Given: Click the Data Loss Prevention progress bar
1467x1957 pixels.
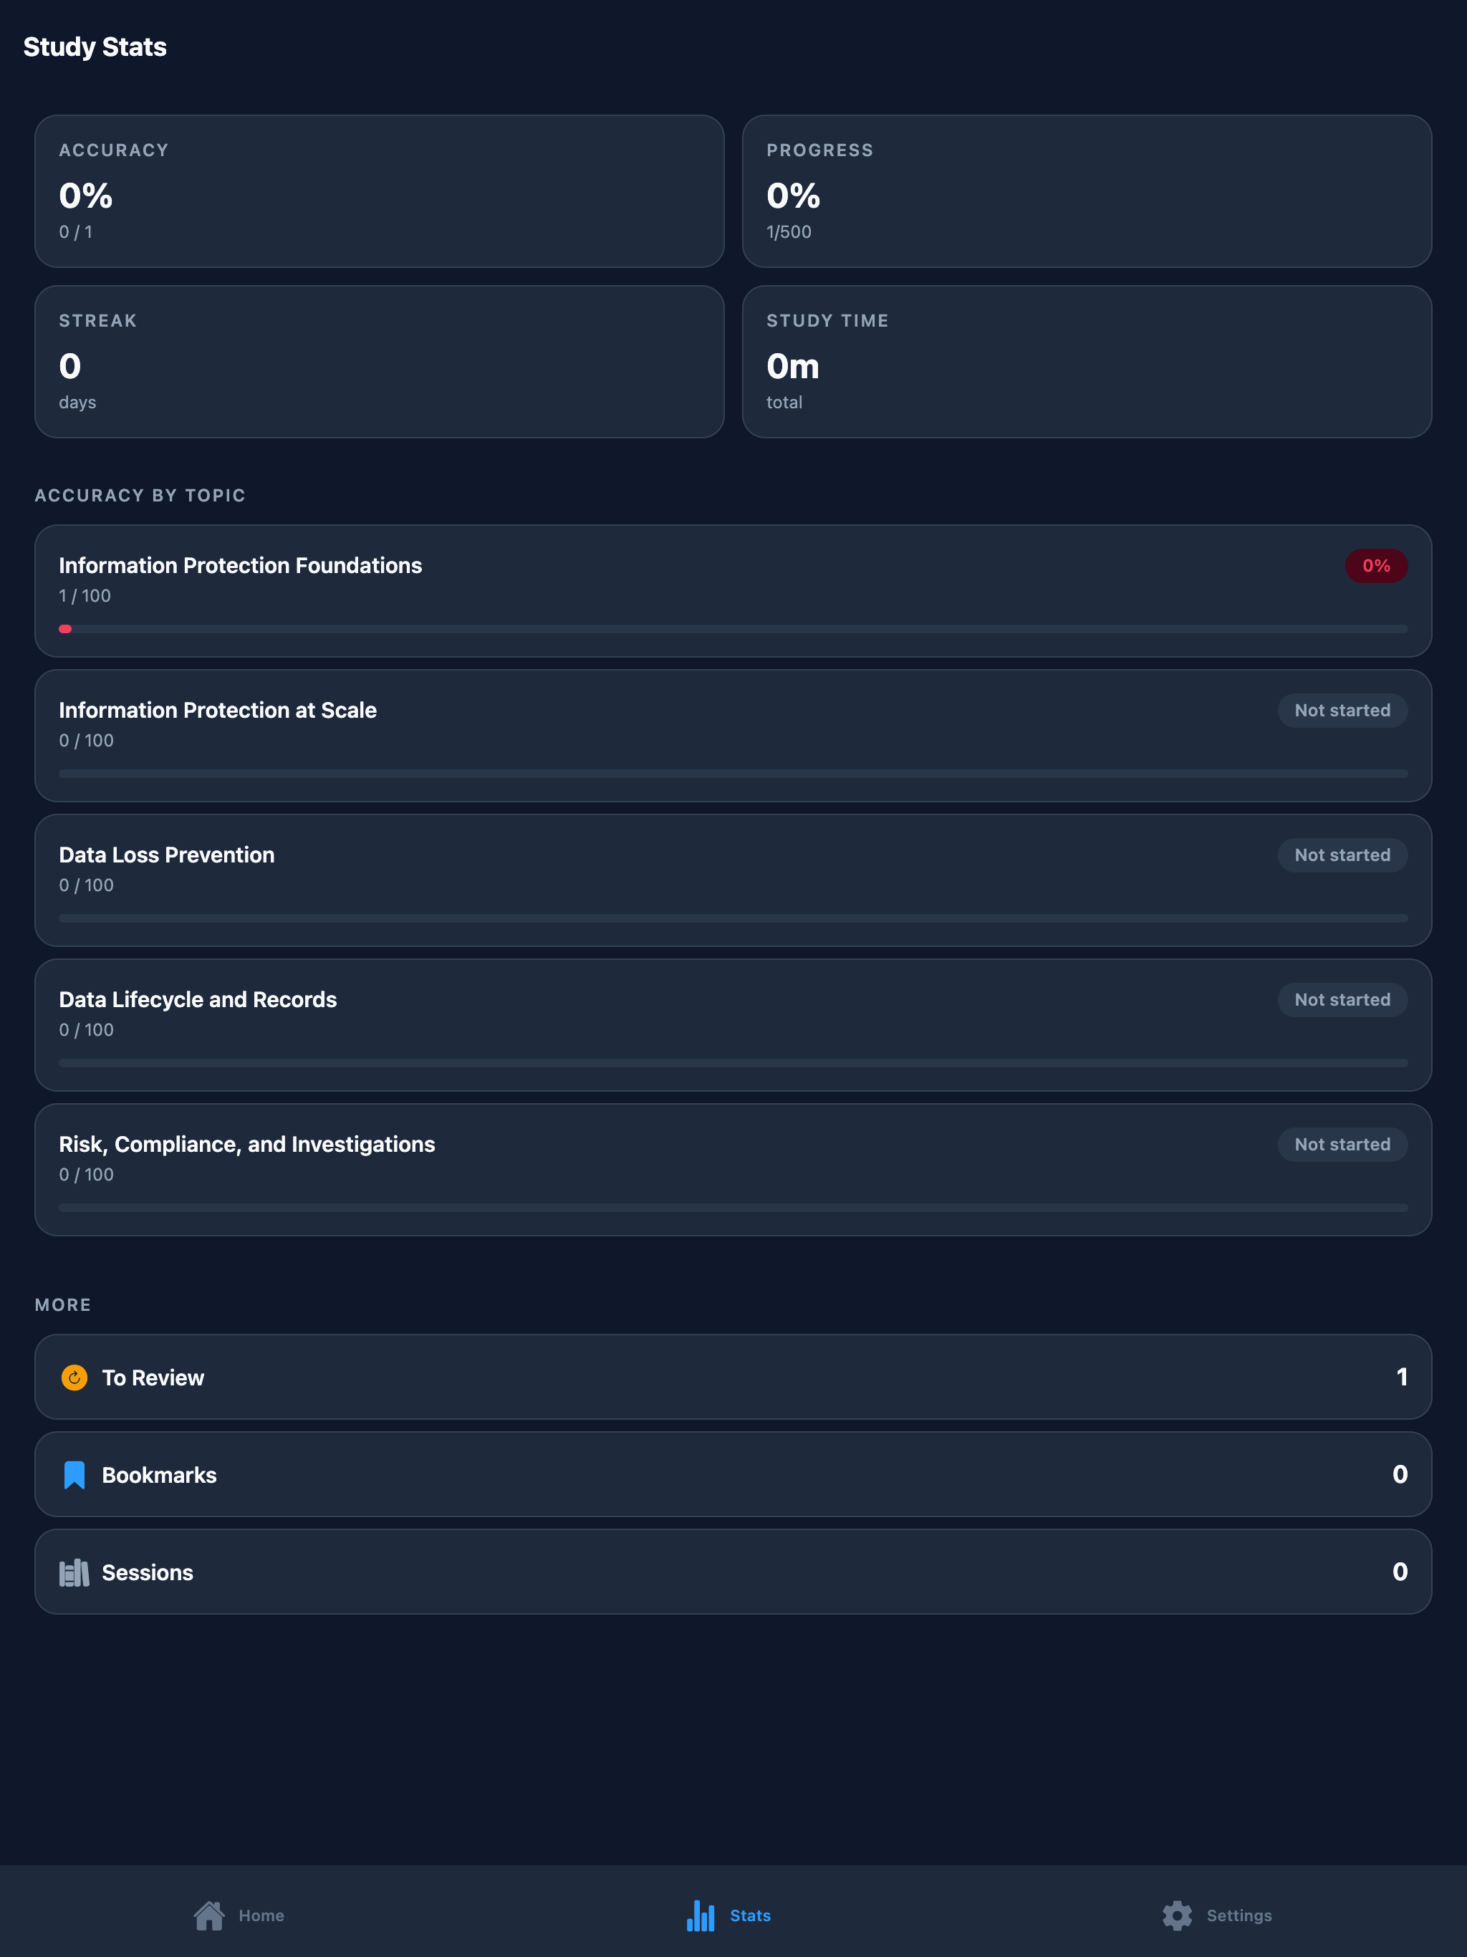Looking at the screenshot, I should tap(733, 918).
